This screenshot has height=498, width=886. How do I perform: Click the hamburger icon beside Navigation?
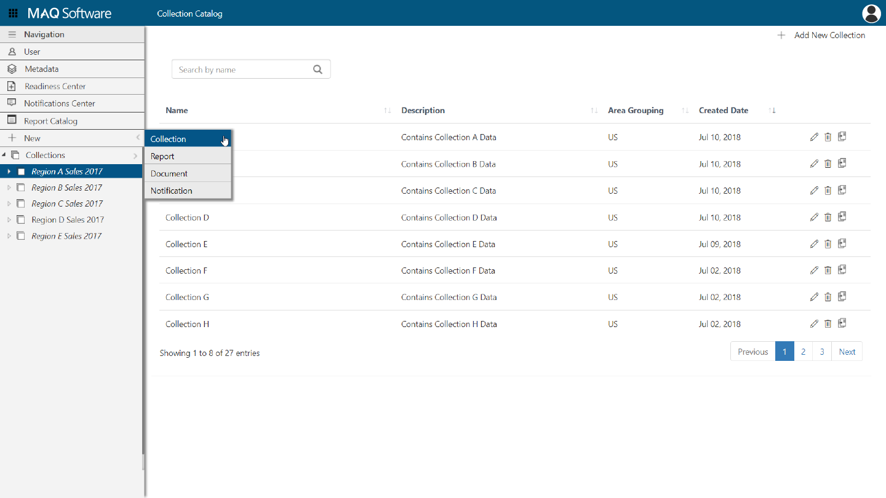point(12,34)
